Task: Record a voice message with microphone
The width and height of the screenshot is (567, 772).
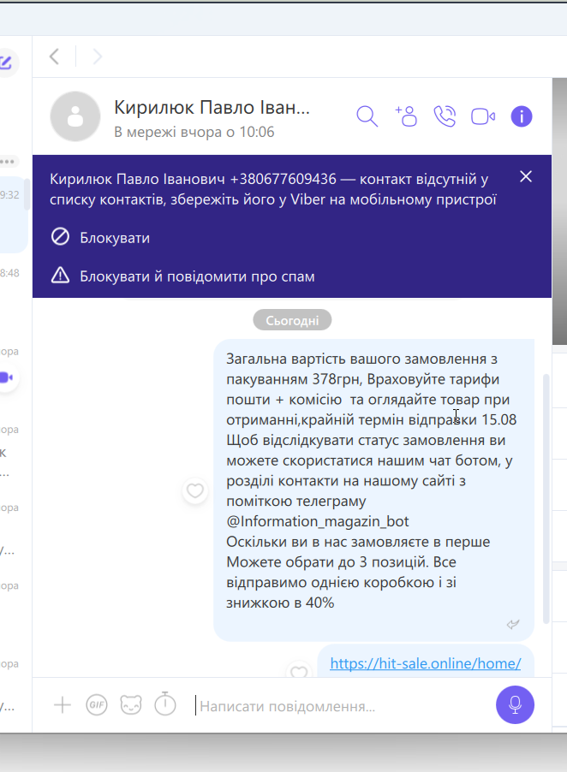Action: point(515,704)
